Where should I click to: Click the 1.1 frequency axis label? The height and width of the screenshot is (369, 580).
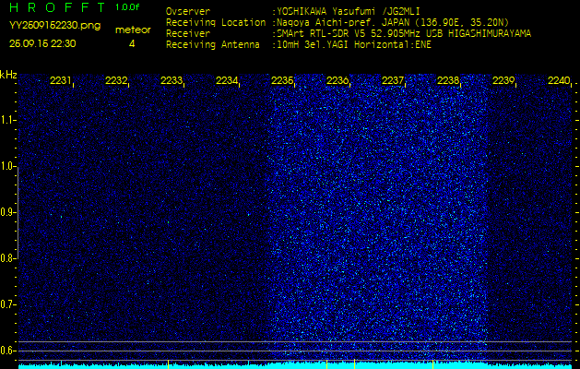(6, 120)
